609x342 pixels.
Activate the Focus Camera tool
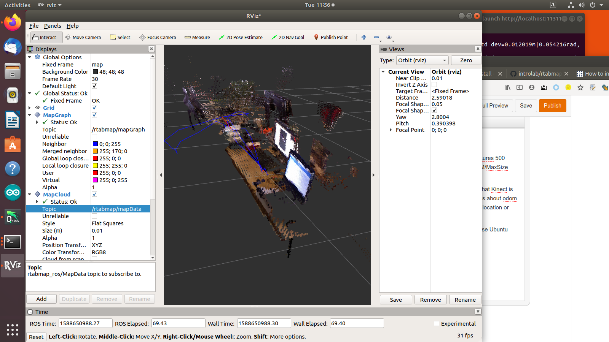click(x=158, y=37)
